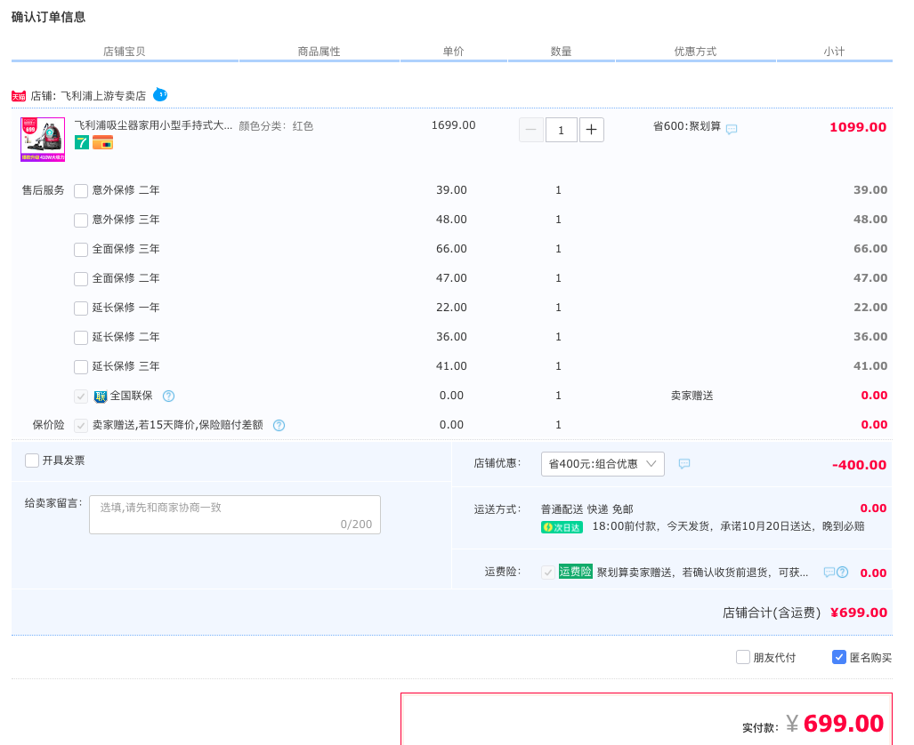Click the 小计 column header
914x745 pixels.
click(834, 52)
